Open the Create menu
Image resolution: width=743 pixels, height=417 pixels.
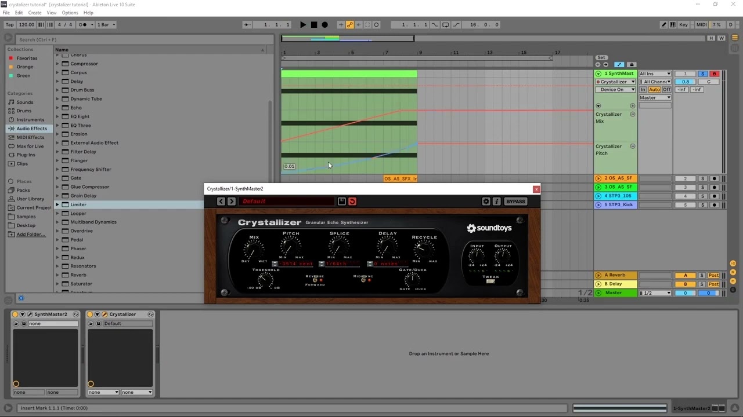point(35,13)
